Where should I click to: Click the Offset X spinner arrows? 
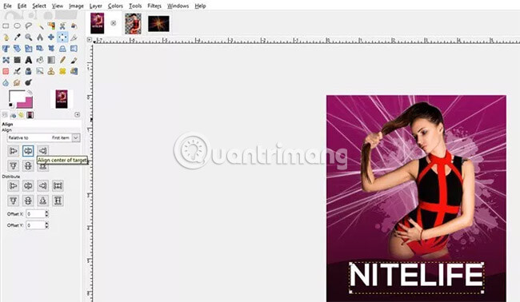[x=46, y=214]
